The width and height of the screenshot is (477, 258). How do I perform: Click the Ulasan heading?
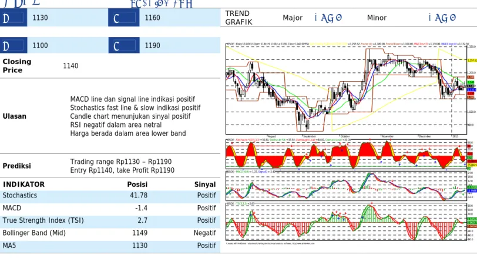tap(14, 116)
